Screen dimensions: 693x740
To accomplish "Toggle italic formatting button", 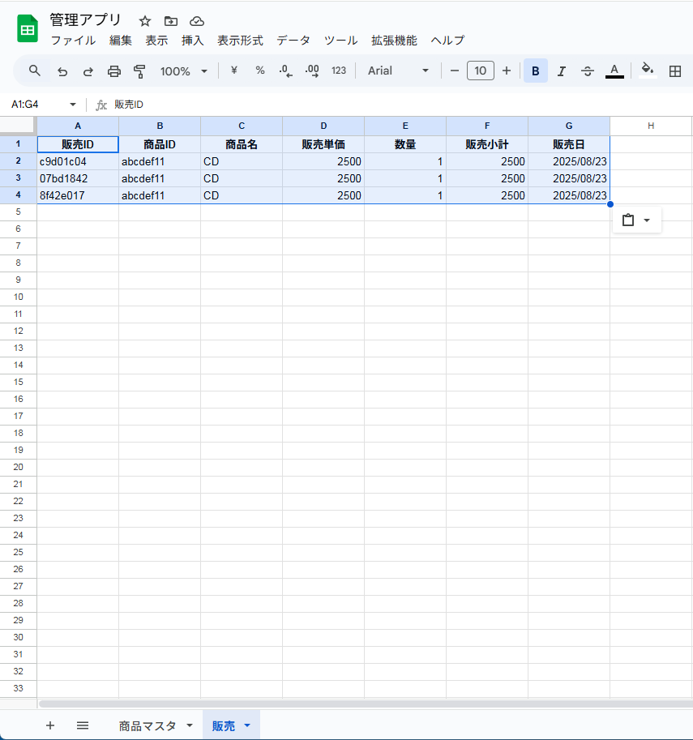I will (561, 71).
